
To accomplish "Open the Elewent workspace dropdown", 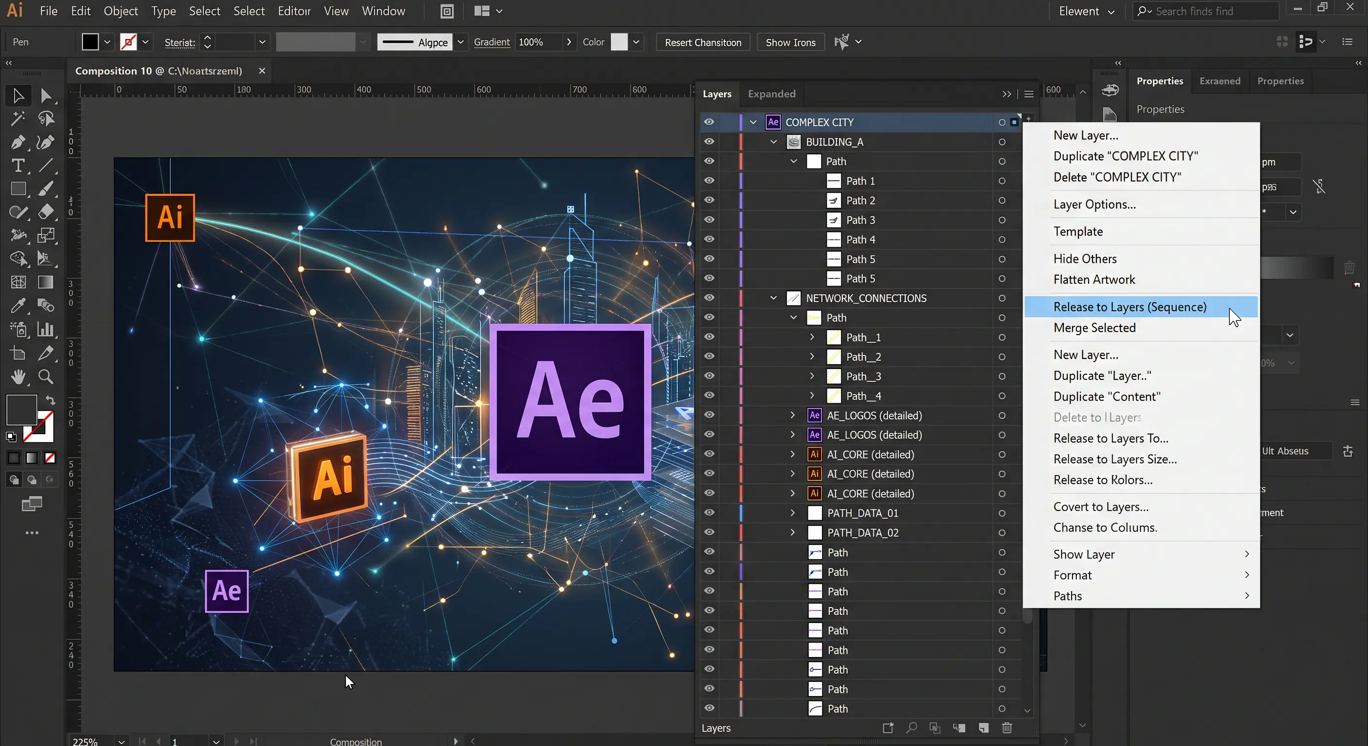I will click(1087, 11).
